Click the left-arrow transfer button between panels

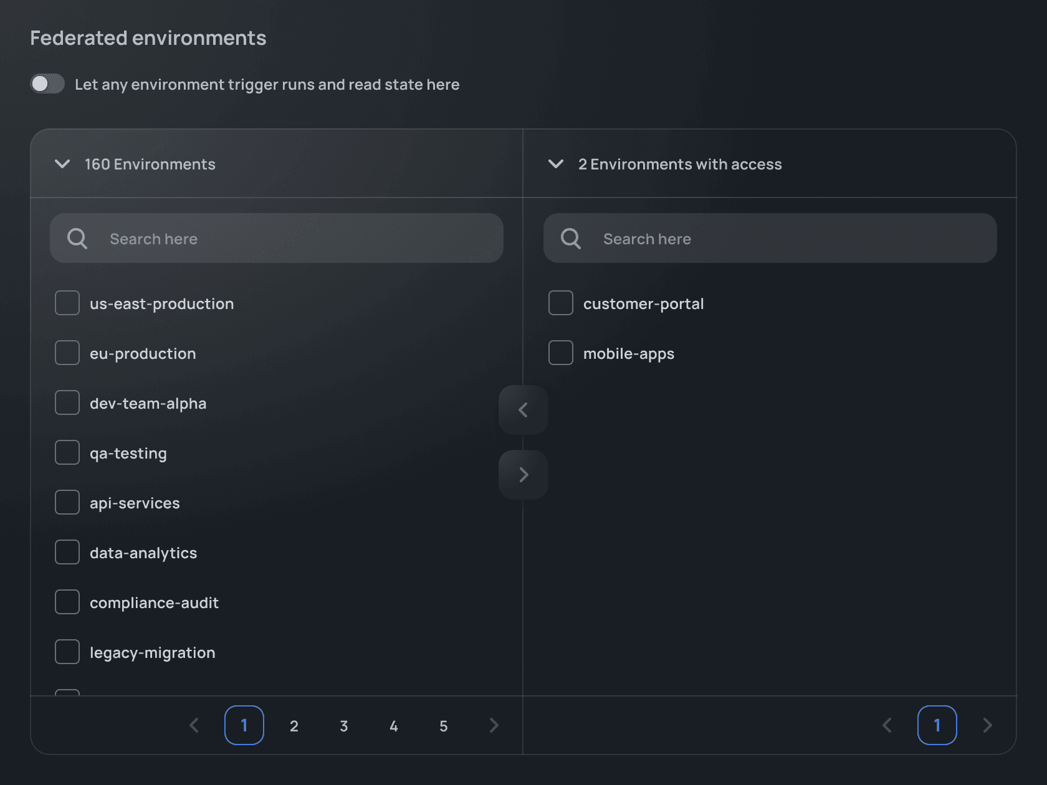pyautogui.click(x=523, y=410)
